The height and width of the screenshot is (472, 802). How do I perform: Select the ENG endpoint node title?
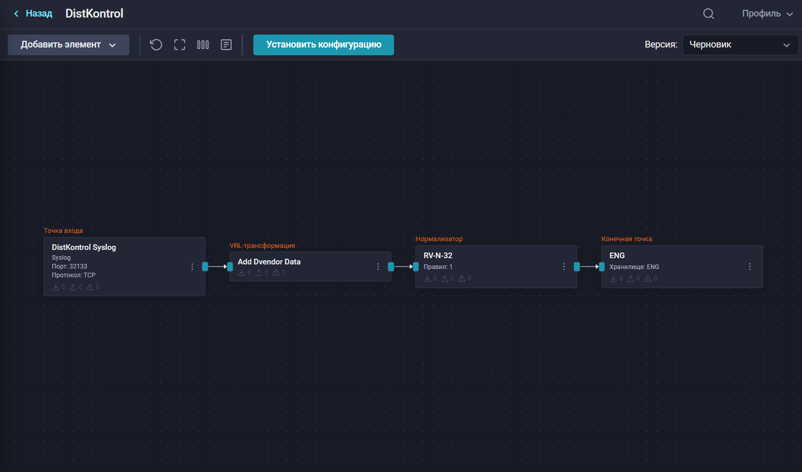click(617, 256)
